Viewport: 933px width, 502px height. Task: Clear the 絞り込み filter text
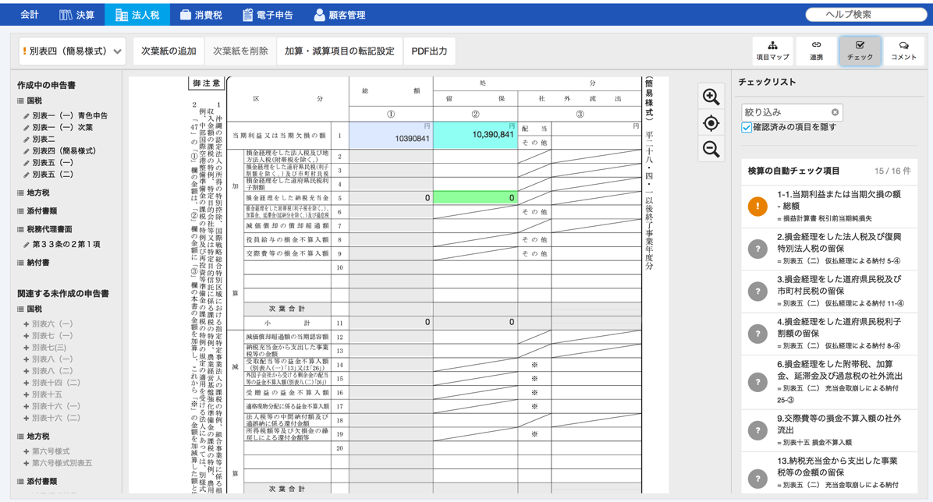835,111
